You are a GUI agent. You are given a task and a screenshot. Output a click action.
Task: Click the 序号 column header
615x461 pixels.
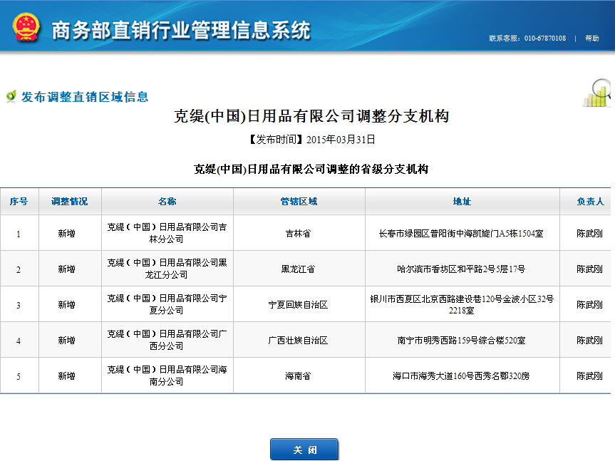point(19,202)
